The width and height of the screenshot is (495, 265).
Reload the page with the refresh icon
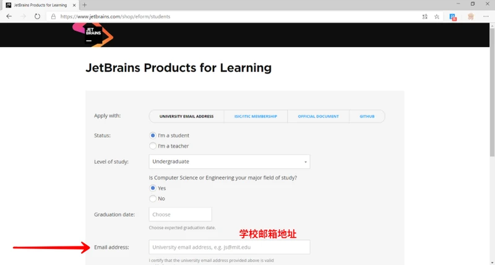37,17
